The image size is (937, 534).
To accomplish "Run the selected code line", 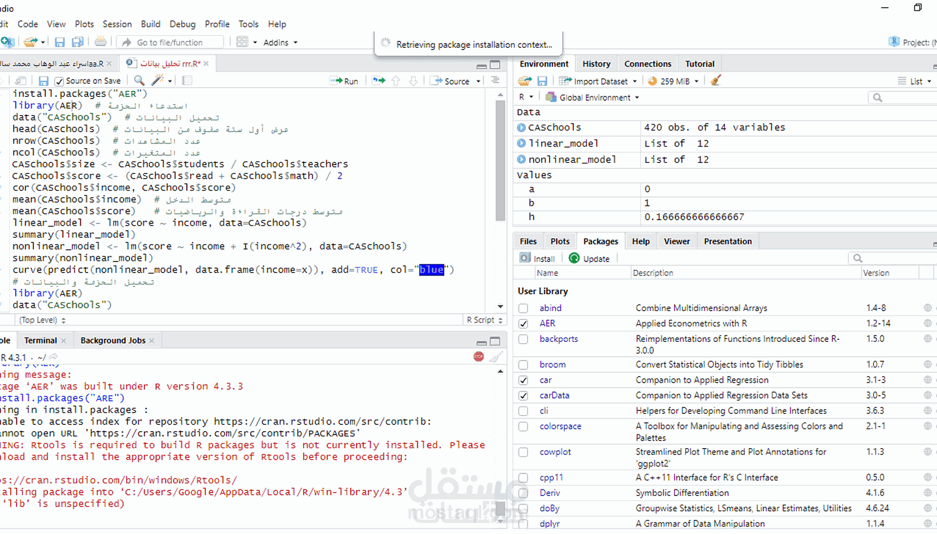I will pos(344,81).
